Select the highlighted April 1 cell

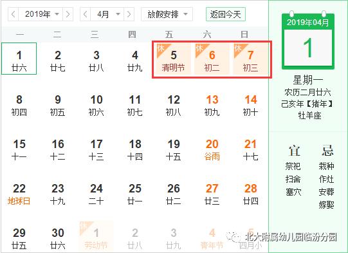tap(19, 59)
